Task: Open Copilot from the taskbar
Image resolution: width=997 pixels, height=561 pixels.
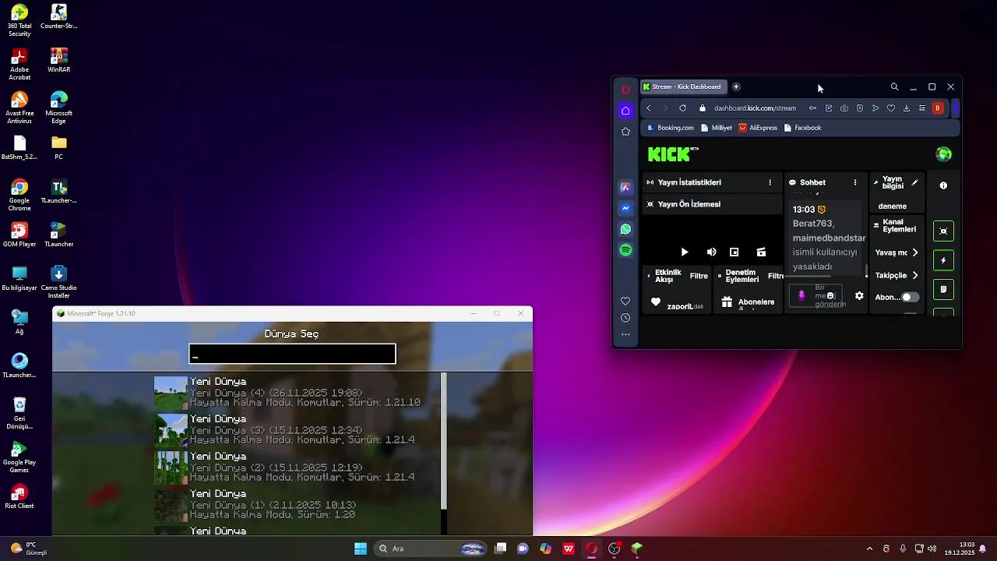Action: [545, 549]
